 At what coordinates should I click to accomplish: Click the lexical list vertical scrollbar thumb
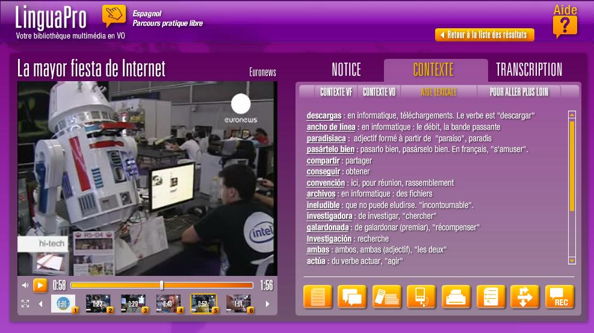pos(572,166)
